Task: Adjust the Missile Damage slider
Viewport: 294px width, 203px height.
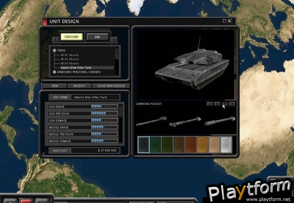Action: pos(105,141)
